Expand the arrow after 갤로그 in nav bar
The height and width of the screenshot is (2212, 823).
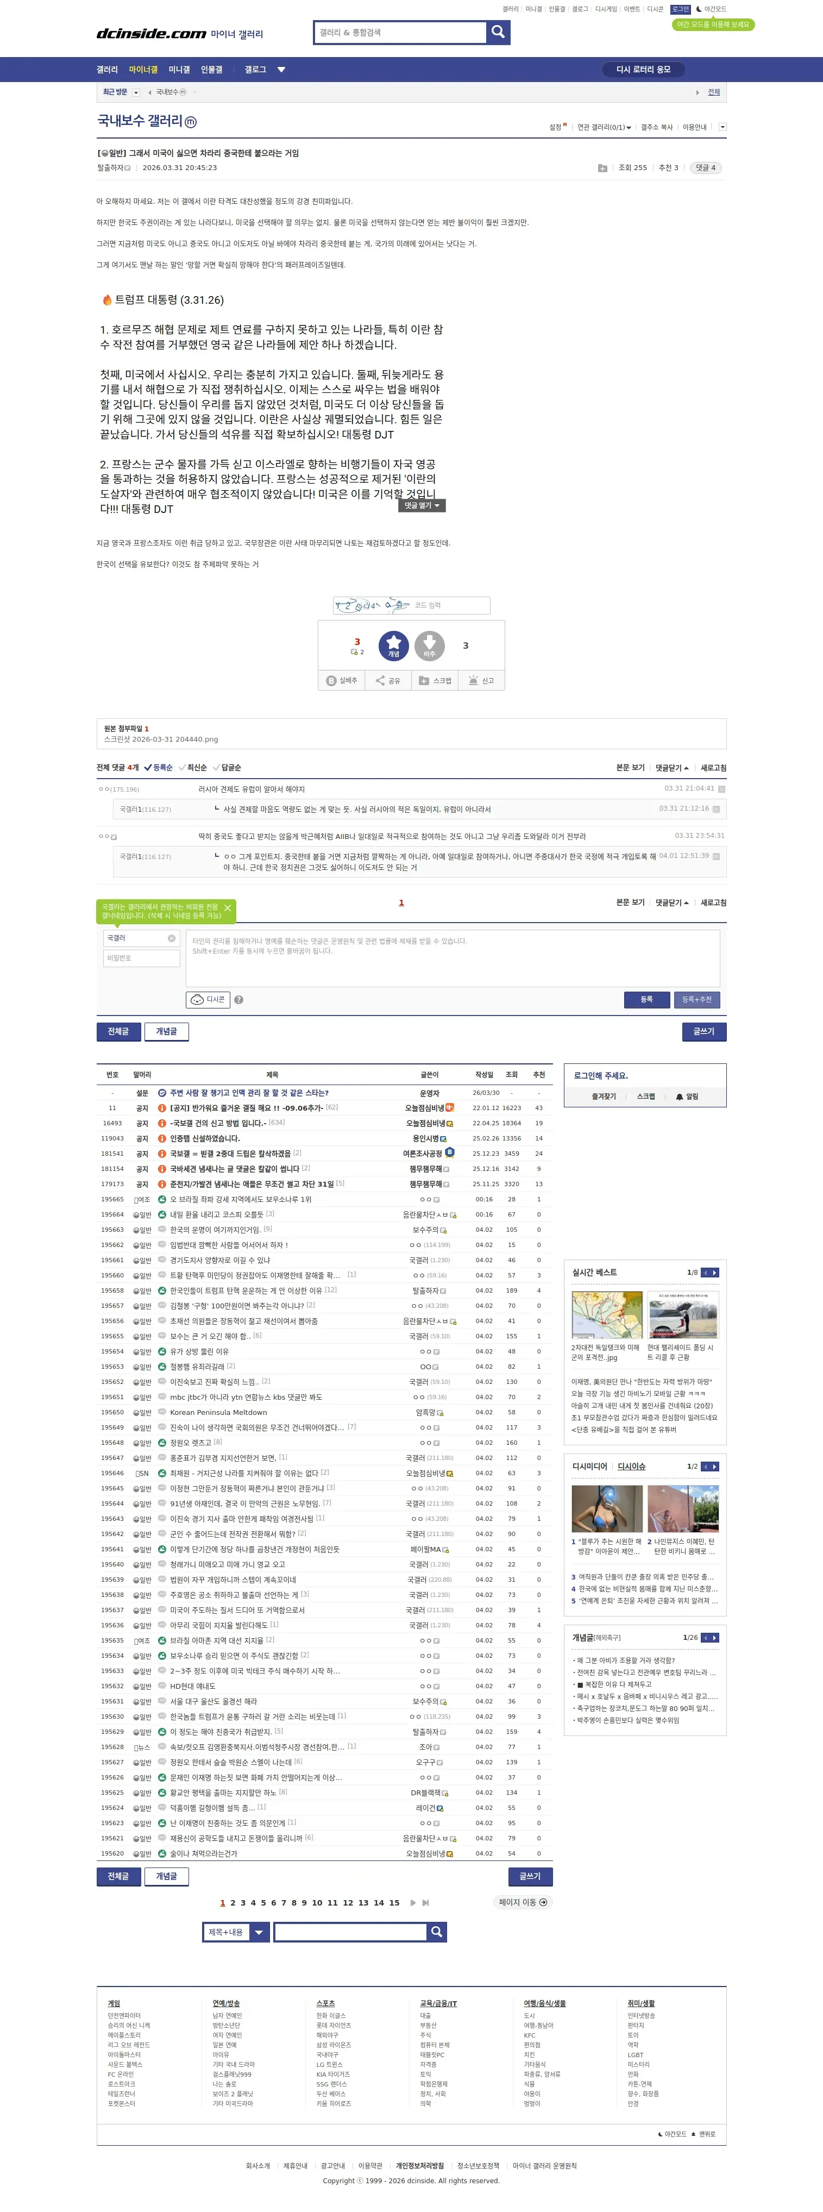(281, 70)
